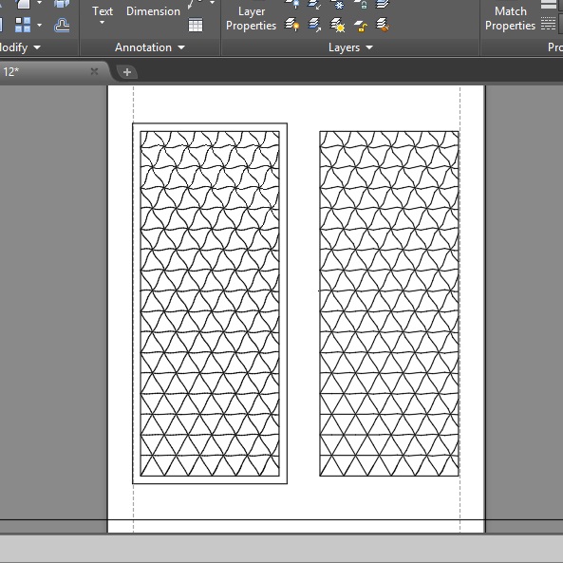Click the Change to Current Layer icon

[314, 26]
